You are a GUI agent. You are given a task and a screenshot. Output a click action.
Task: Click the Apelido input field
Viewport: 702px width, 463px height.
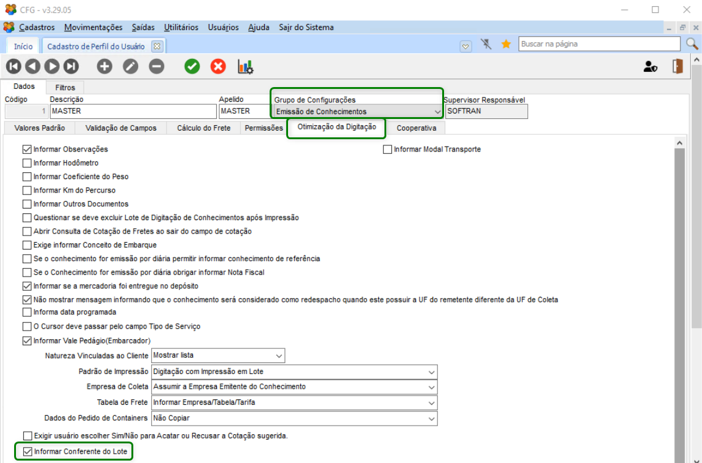[245, 111]
